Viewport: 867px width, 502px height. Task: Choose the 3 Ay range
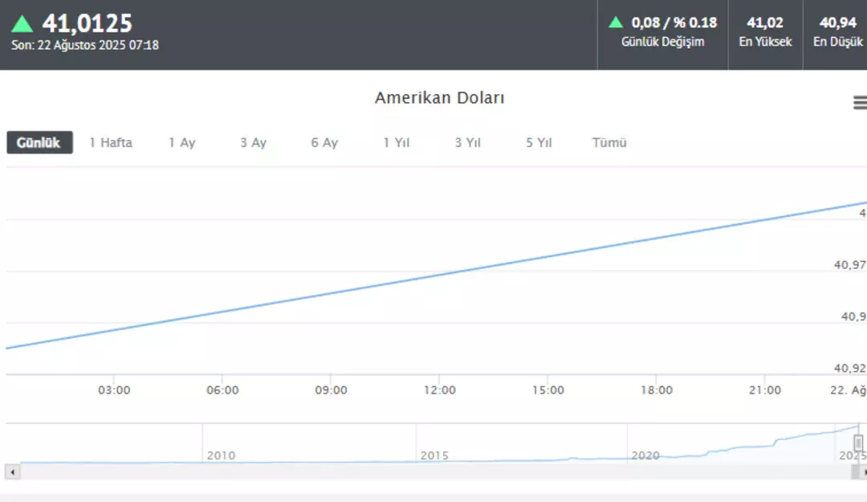tap(253, 143)
